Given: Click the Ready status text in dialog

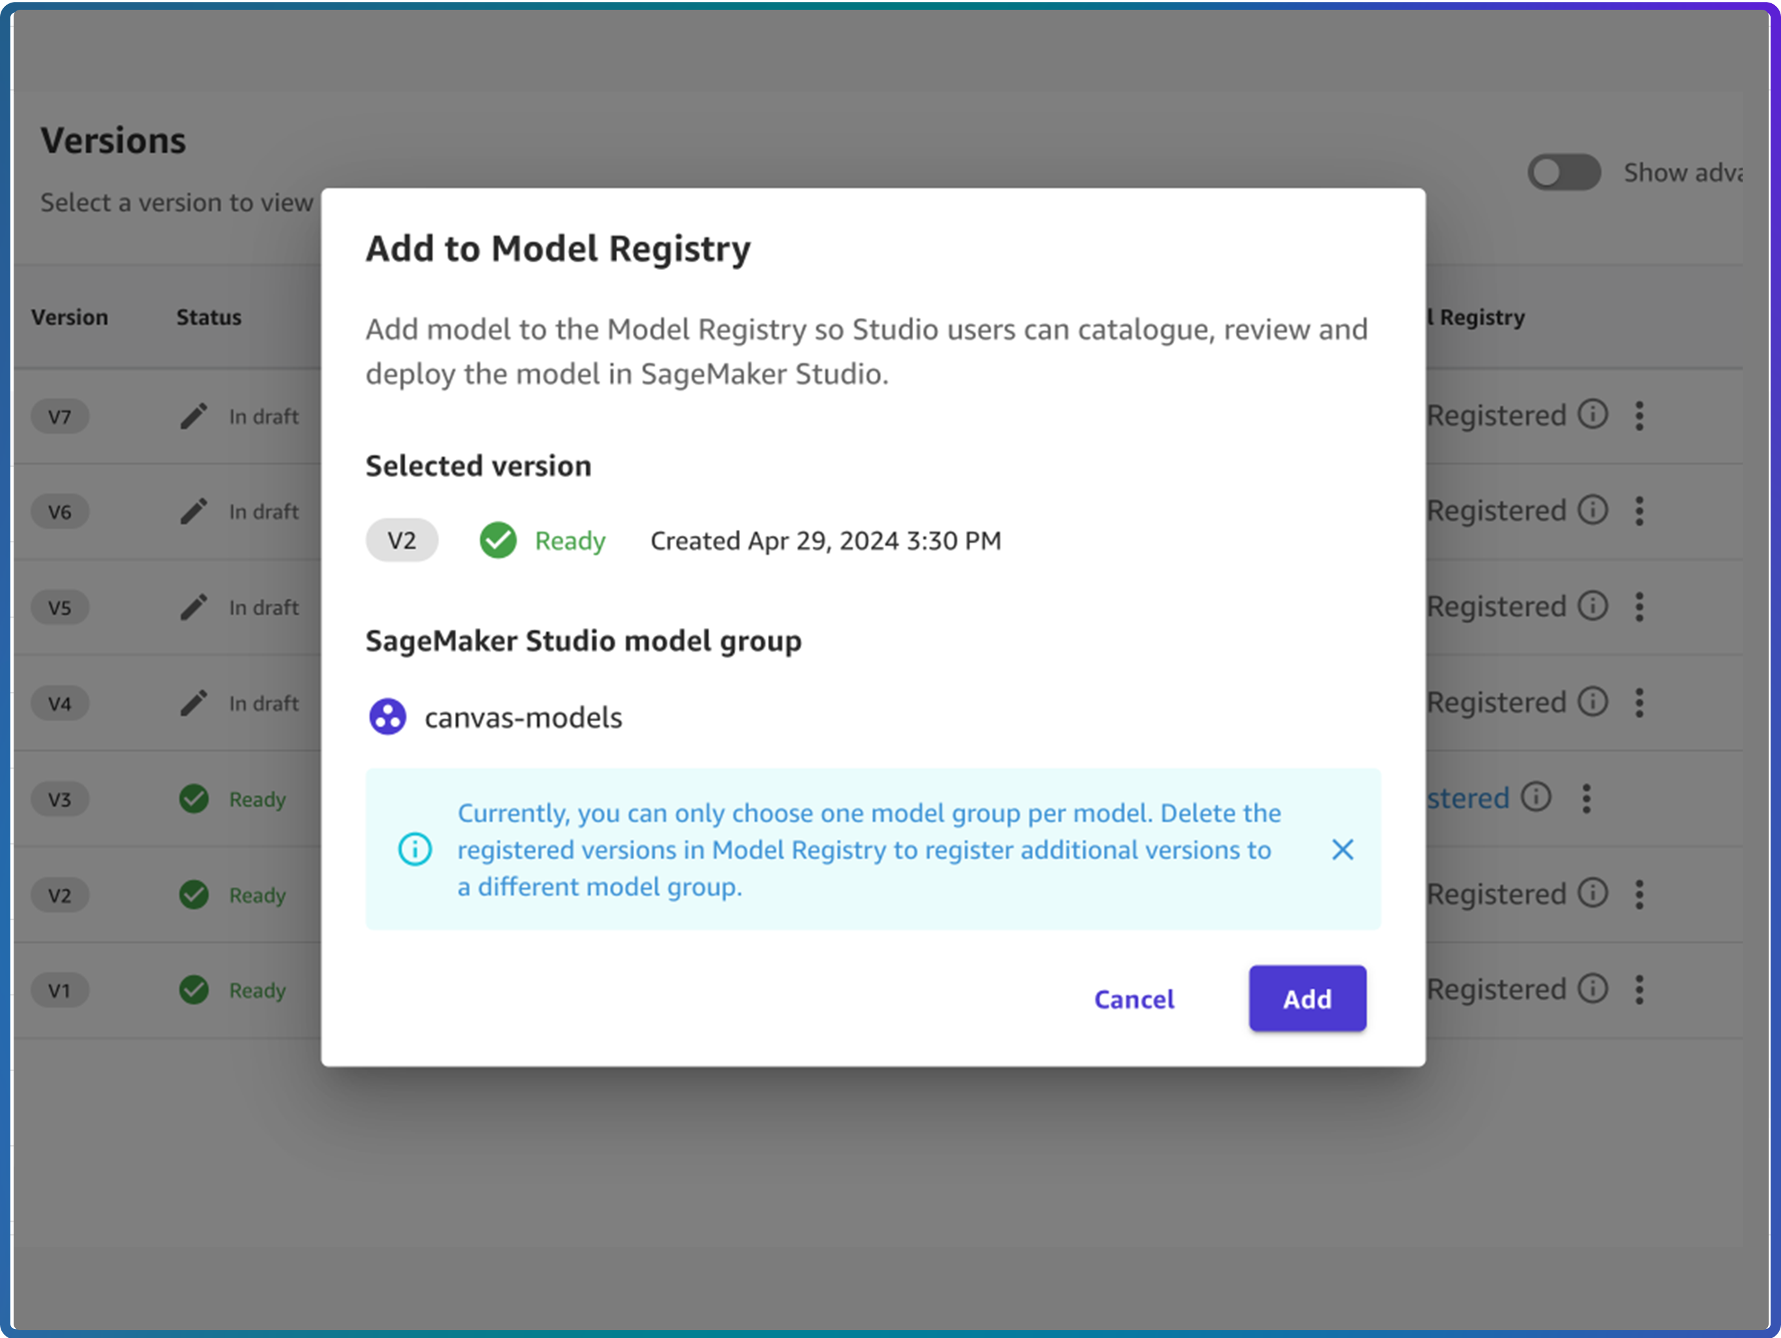Looking at the screenshot, I should 570,541.
